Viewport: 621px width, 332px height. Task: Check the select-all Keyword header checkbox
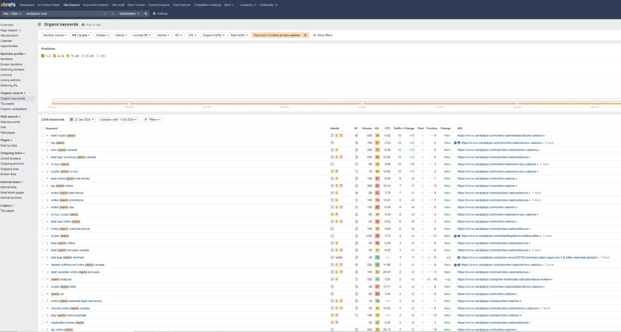[43, 128]
